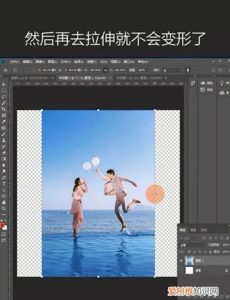Hide layer 图层 2 with eye icon
Viewport: 230px width, 300px height.
point(181,261)
